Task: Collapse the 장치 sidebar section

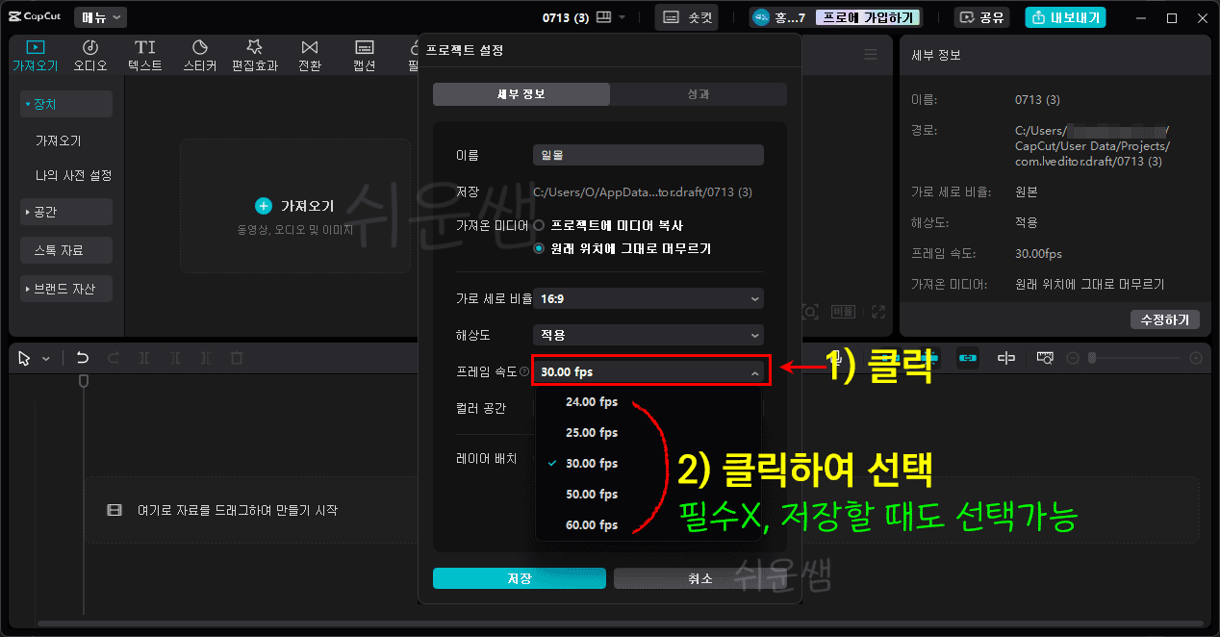Action: pyautogui.click(x=66, y=104)
